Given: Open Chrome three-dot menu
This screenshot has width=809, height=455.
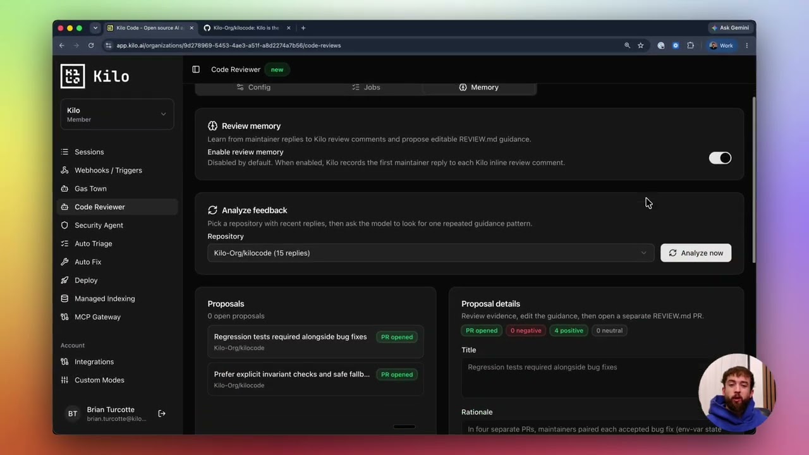Looking at the screenshot, I should pos(746,45).
